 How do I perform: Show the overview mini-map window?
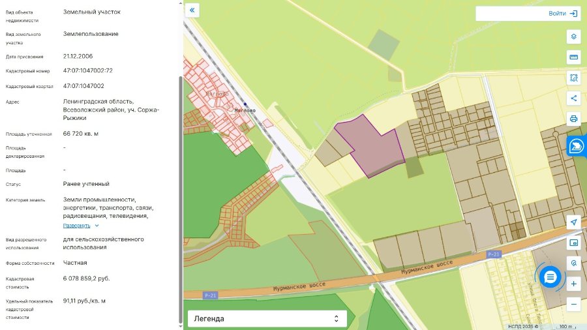573,243
